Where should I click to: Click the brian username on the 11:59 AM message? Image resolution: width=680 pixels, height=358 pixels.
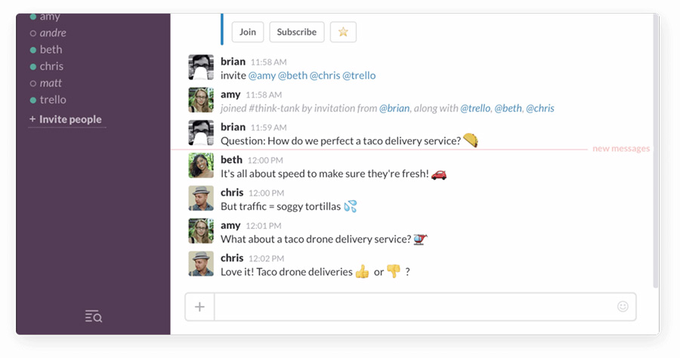coord(233,127)
